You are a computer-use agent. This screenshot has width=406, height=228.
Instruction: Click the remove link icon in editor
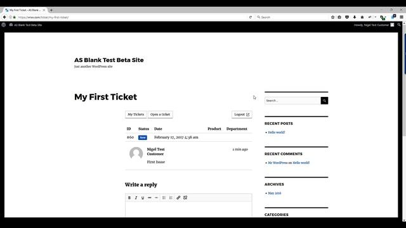tap(185, 198)
